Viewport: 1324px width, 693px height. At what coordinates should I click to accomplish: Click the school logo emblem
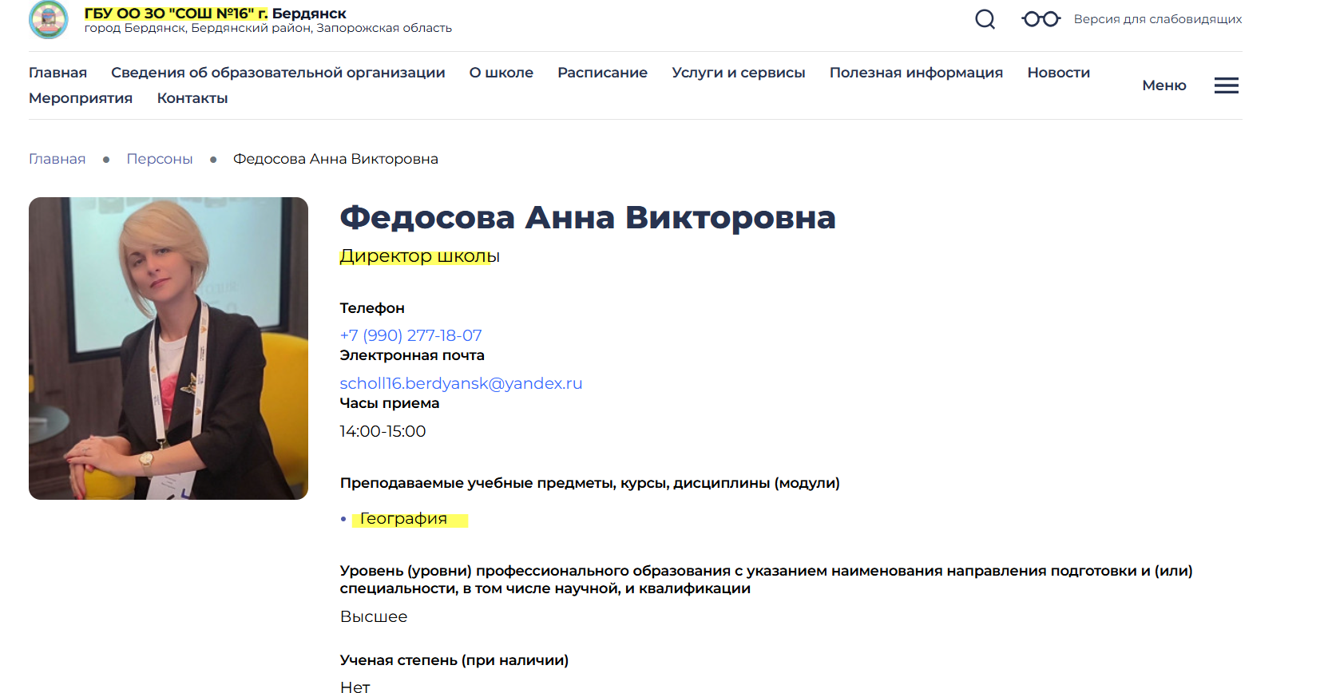(x=49, y=19)
